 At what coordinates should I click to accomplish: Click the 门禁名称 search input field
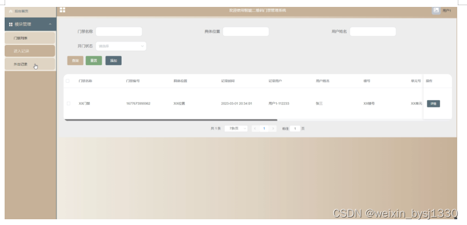tap(119, 32)
